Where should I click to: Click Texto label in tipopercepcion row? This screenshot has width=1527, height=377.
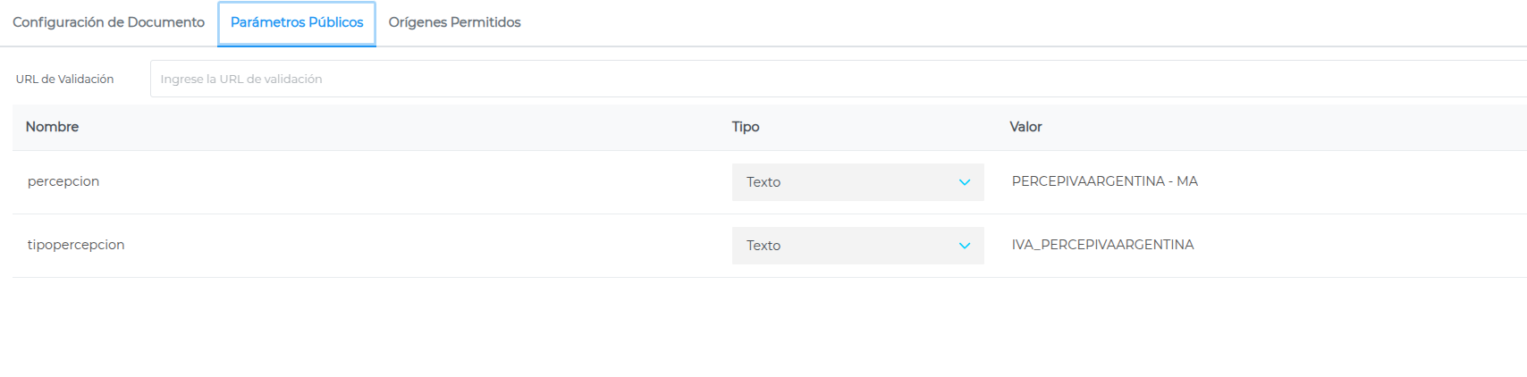tap(763, 246)
